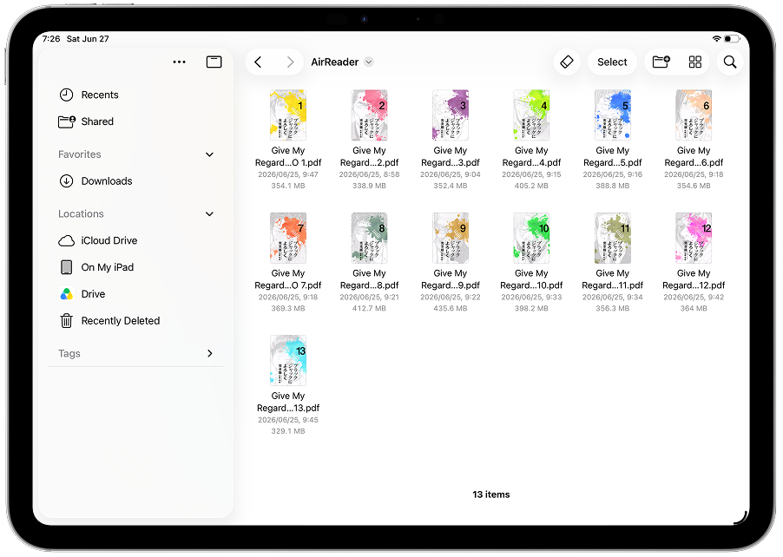Open PDF thumbnail numbered 1

288,115
